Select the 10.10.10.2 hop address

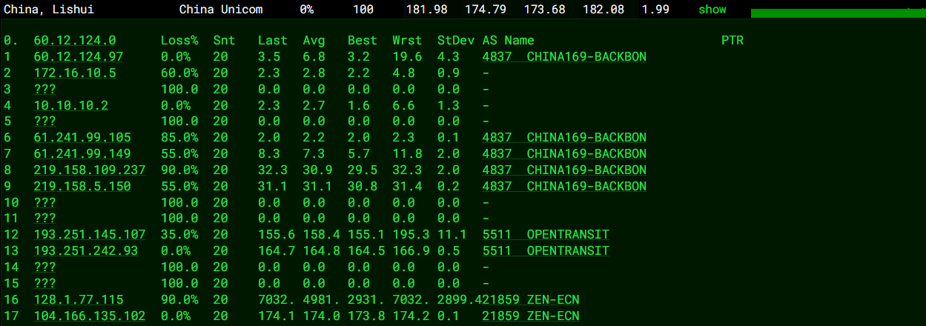[70, 105]
